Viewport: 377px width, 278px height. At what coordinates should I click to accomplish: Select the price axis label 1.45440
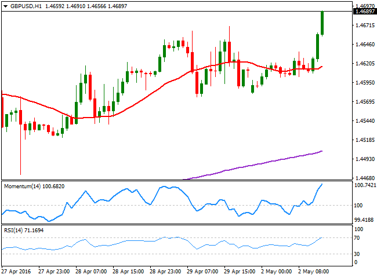tap(365, 120)
